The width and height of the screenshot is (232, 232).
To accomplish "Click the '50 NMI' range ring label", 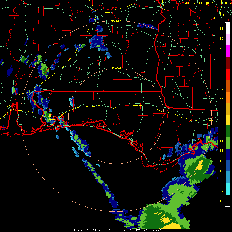I will (116, 68).
